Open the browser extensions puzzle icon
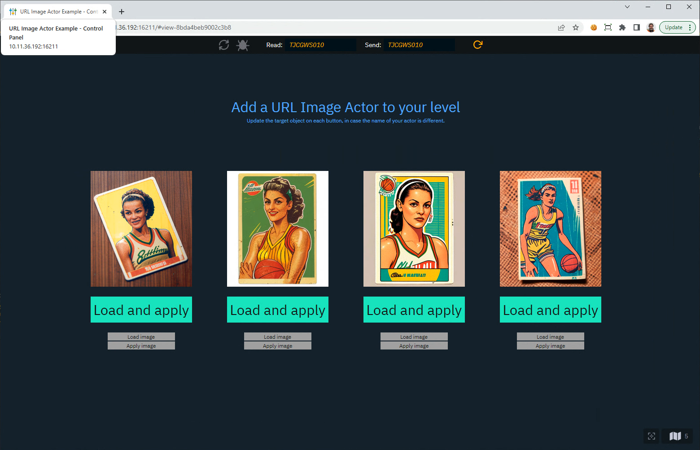This screenshot has height=450, width=700. [x=622, y=27]
